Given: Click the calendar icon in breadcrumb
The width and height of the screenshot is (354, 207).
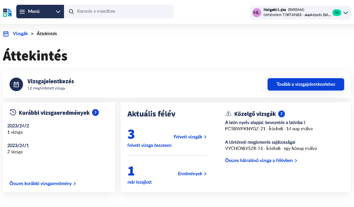Looking at the screenshot, I should (6, 34).
